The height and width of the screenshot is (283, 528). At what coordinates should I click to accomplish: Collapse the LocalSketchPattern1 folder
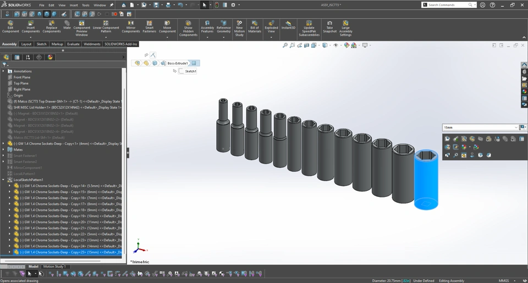point(3,180)
